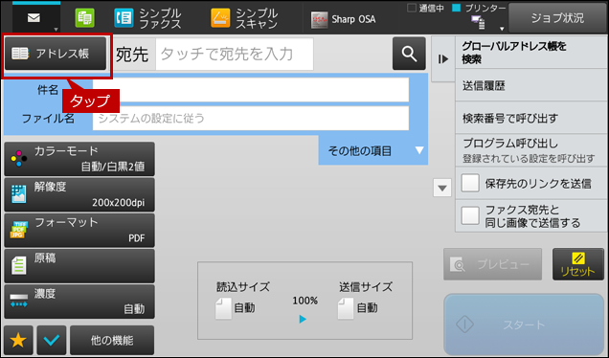609x358 pixels.
Task: Expand その他の項目 options
Action: (373, 150)
